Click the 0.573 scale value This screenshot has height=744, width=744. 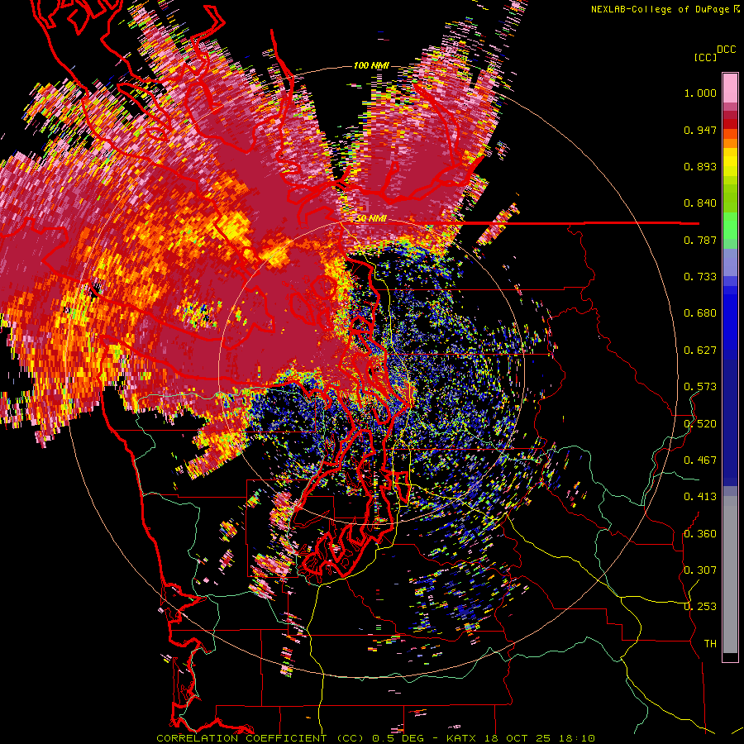[700, 387]
